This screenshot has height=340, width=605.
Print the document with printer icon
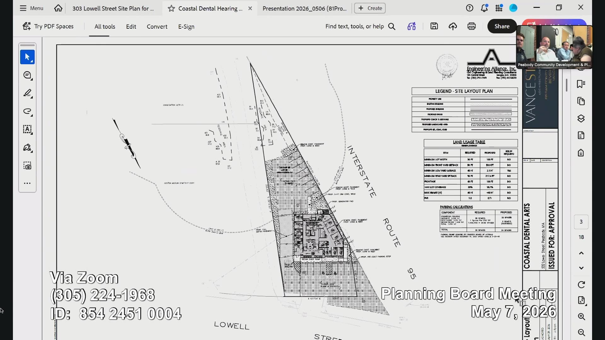tap(471, 26)
